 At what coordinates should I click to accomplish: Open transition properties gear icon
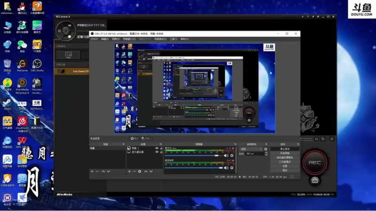(266, 149)
